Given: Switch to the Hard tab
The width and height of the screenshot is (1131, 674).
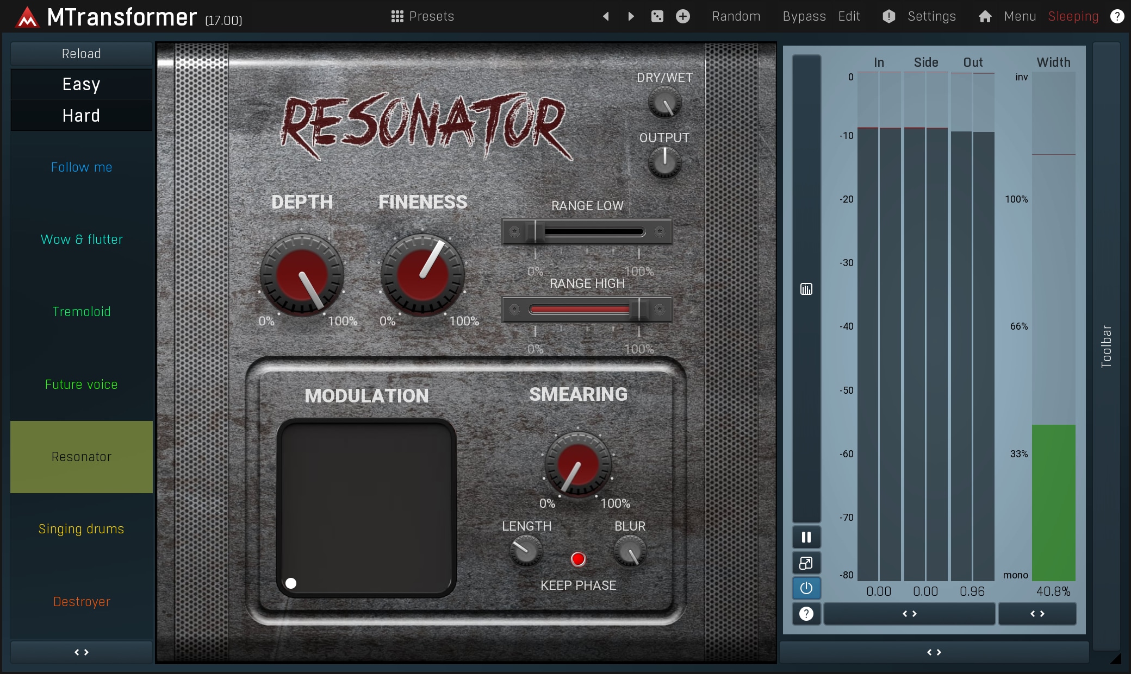Looking at the screenshot, I should tap(82, 116).
